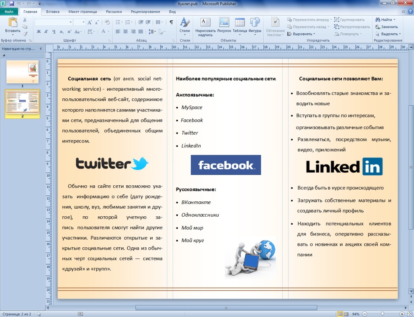Click the Draw Text Box (Нарисовать надпись) icon

coord(205,23)
